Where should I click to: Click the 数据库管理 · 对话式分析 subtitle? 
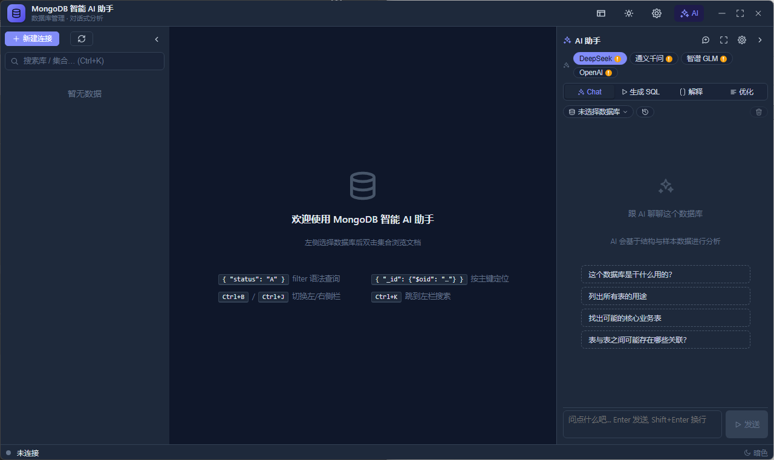click(x=67, y=18)
